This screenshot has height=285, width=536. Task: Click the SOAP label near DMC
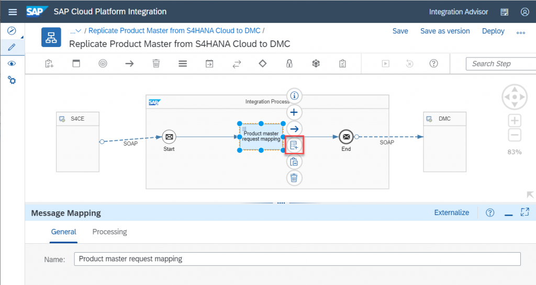(x=387, y=142)
